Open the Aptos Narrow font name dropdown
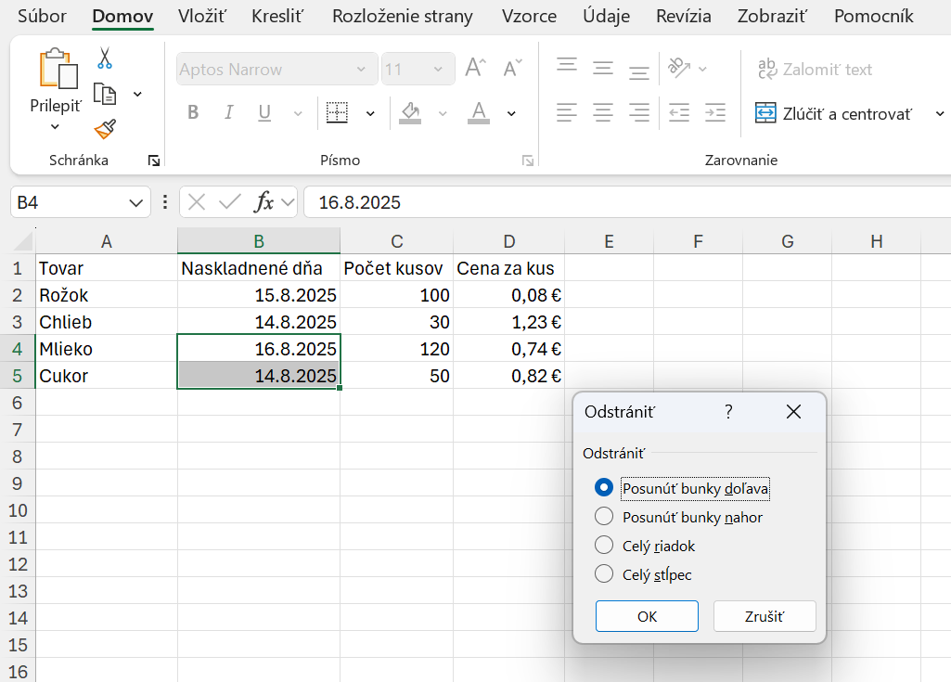Viewport: 951px width, 682px height. click(361, 70)
